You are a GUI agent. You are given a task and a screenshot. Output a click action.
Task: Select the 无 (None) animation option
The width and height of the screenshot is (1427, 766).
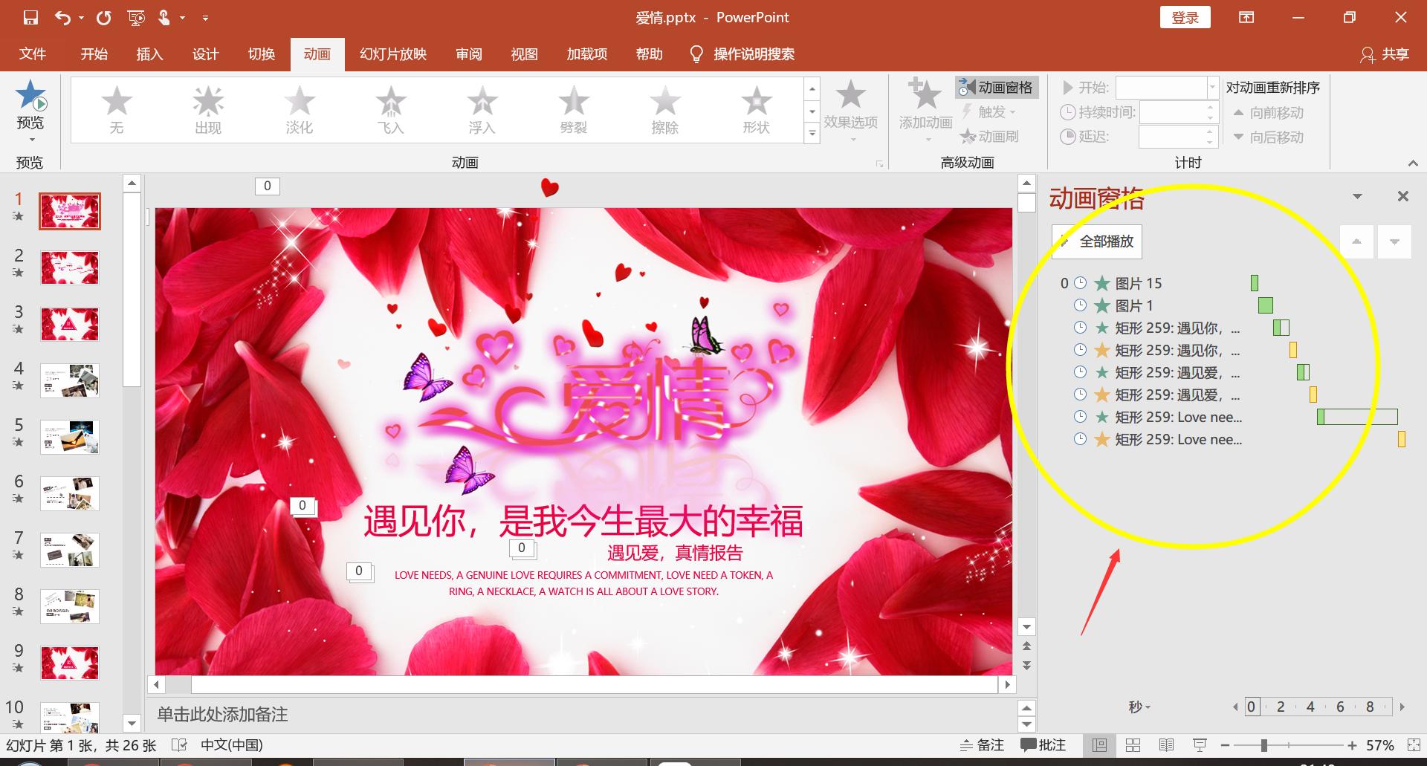[x=117, y=110]
